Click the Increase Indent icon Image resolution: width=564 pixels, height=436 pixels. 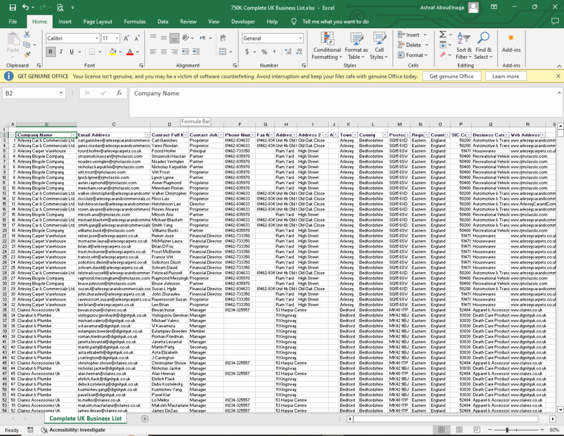[x=196, y=52]
